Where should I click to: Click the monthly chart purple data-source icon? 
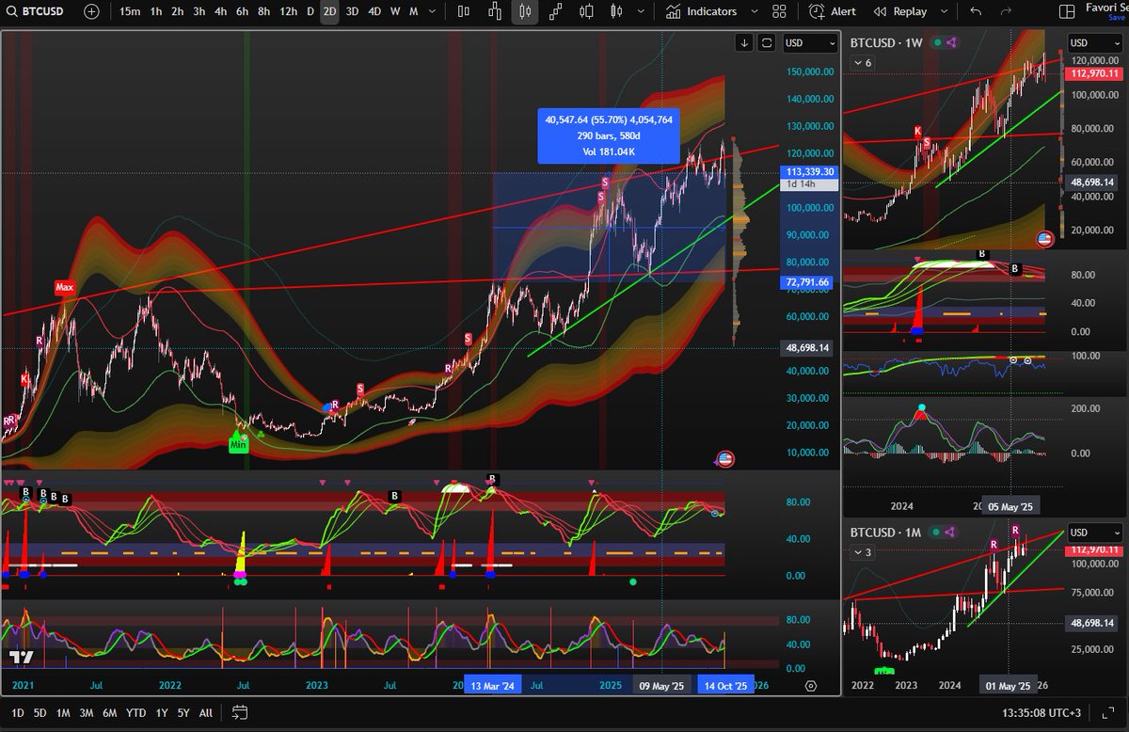click(x=951, y=532)
